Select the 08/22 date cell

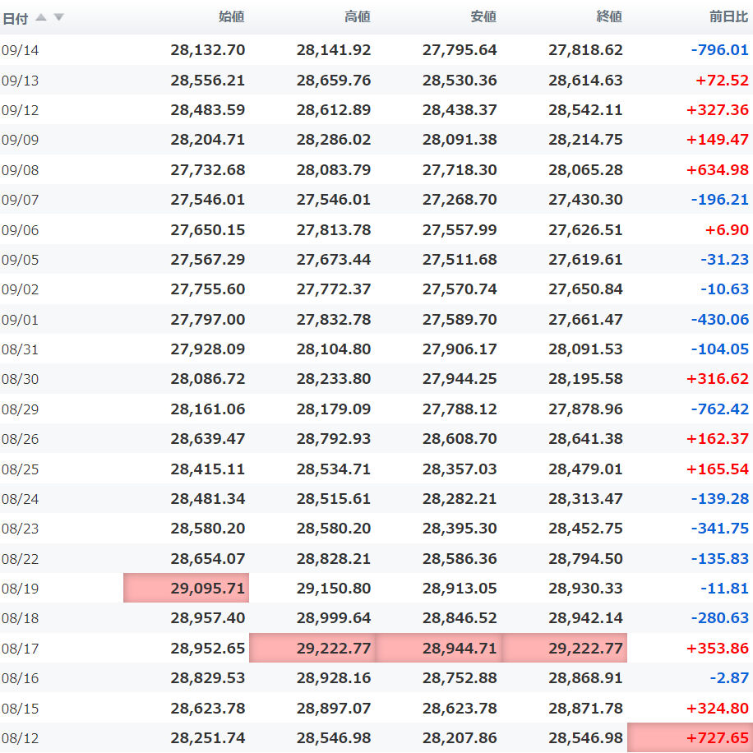coord(21,560)
